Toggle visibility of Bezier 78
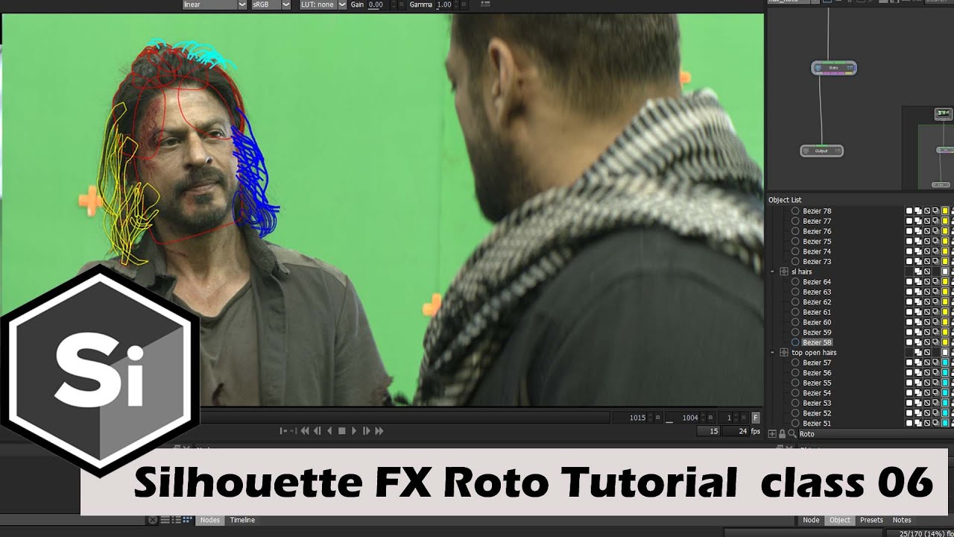This screenshot has width=954, height=537. pyautogui.click(x=909, y=211)
